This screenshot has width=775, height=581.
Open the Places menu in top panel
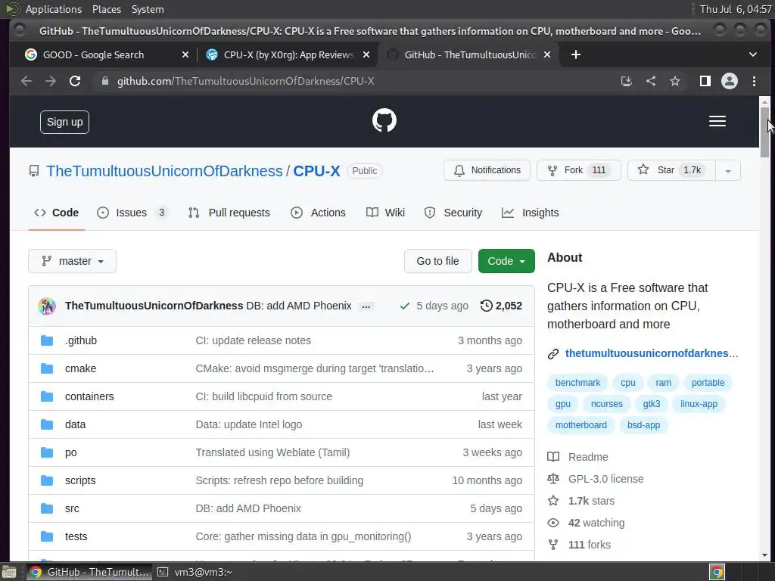pyautogui.click(x=106, y=9)
